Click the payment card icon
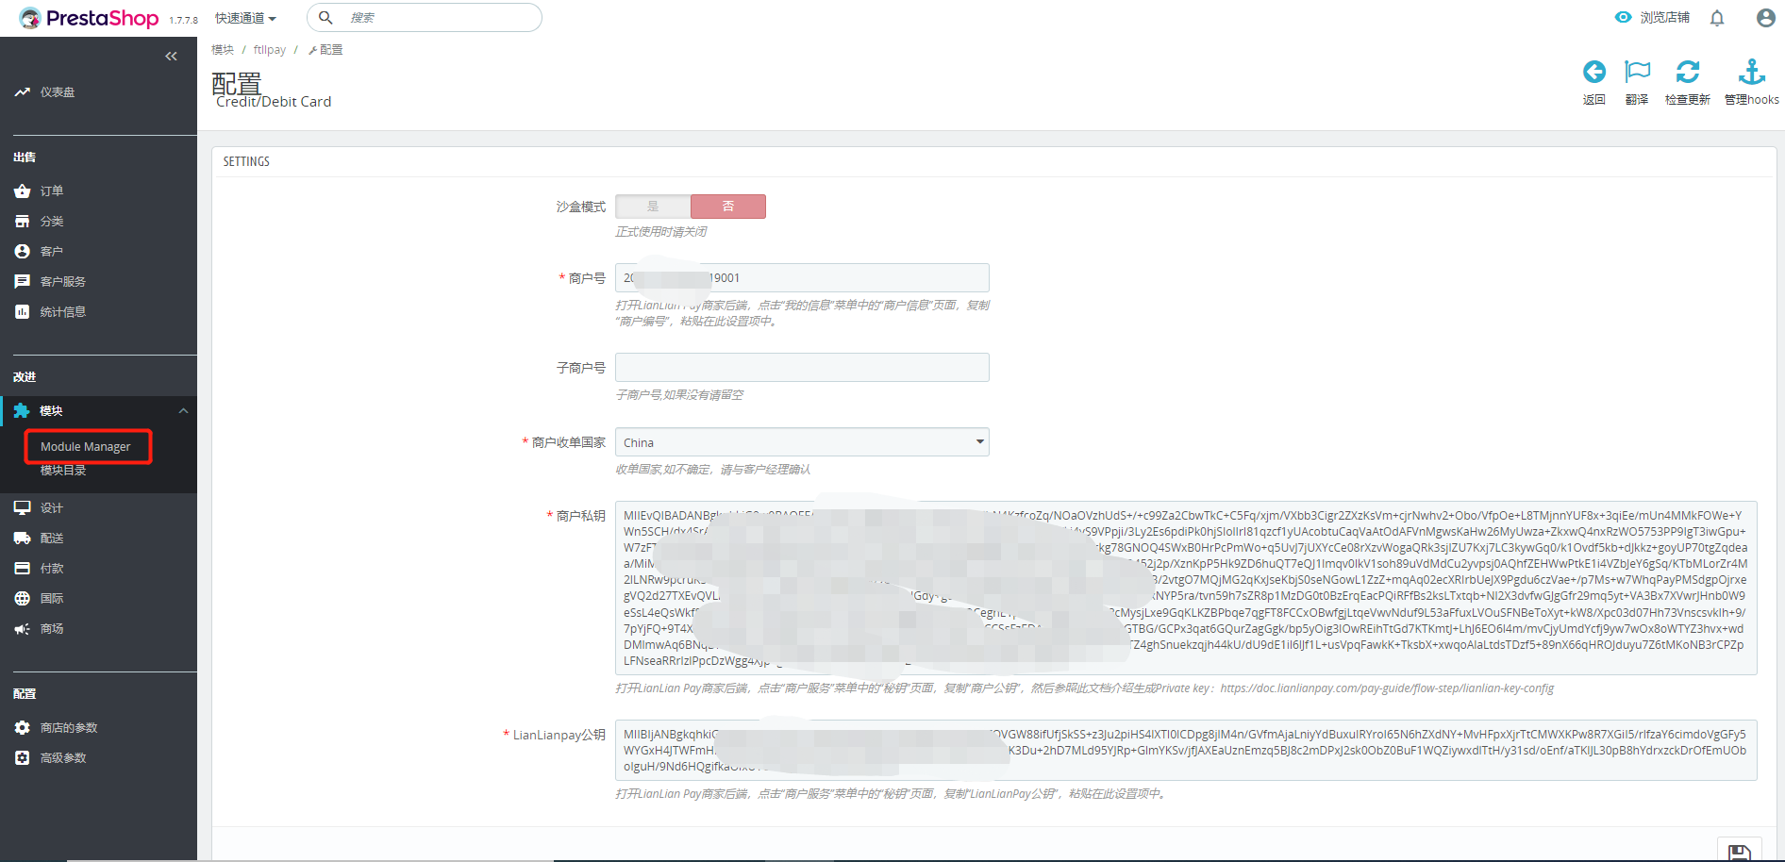 [23, 569]
